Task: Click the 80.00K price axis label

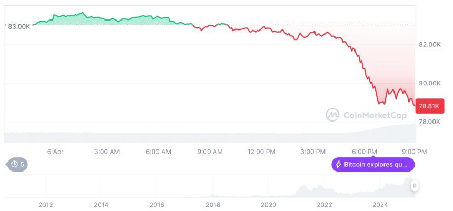Action: point(430,83)
